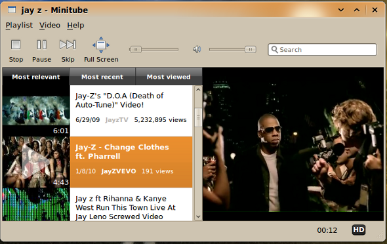This screenshot has height=244, width=387.
Task: Click the magnifier icon in the search box
Action: [x=274, y=50]
